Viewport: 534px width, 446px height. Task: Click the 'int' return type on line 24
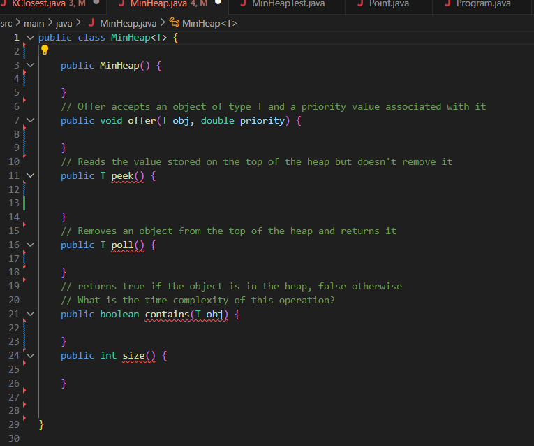(x=108, y=356)
